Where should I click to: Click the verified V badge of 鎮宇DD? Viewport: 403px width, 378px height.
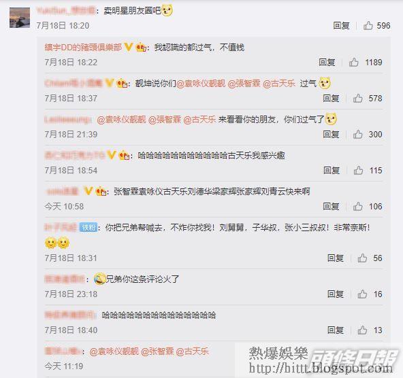click(x=129, y=47)
